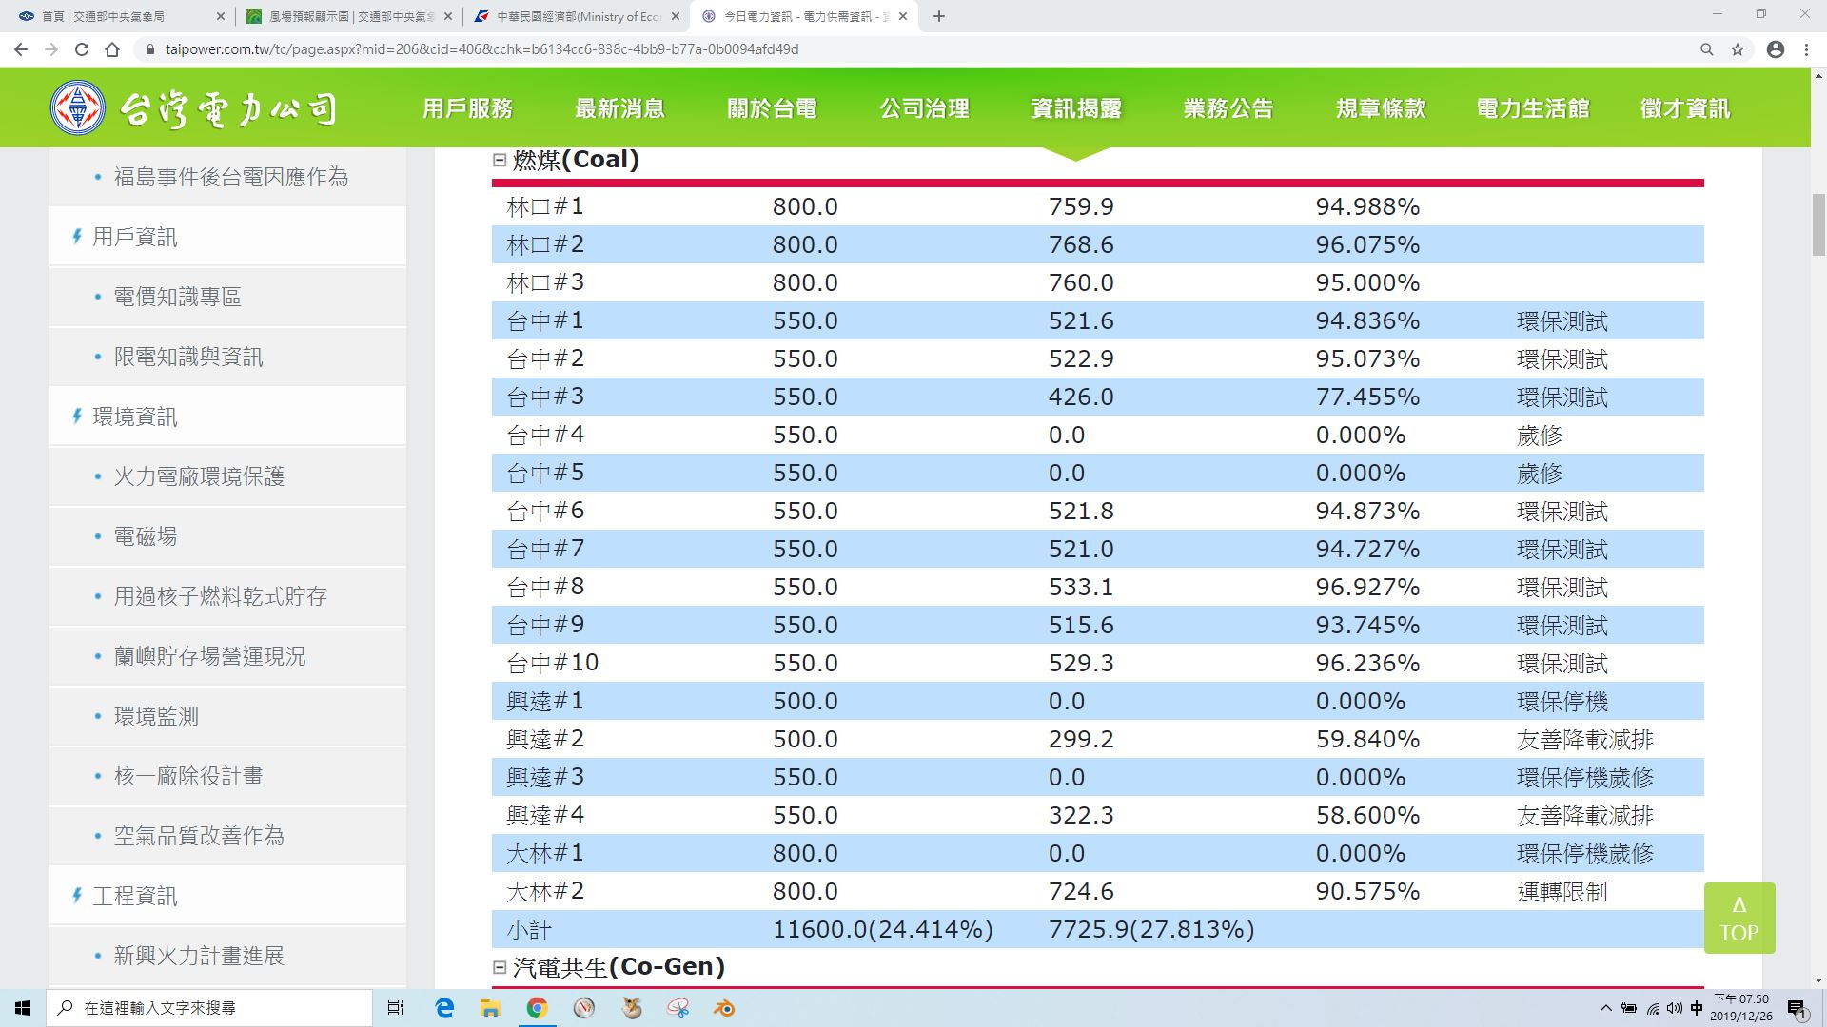The image size is (1827, 1027).
Task: Bookmark this page with star icon
Action: click(1738, 49)
